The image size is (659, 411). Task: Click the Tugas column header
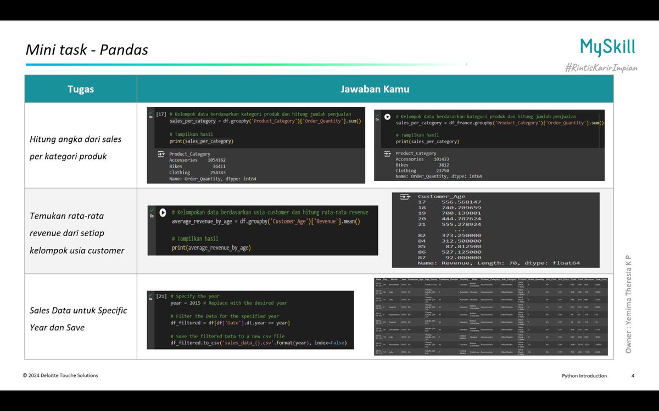coord(81,89)
